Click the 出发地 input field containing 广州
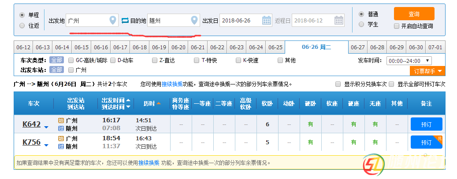 pos(87,20)
